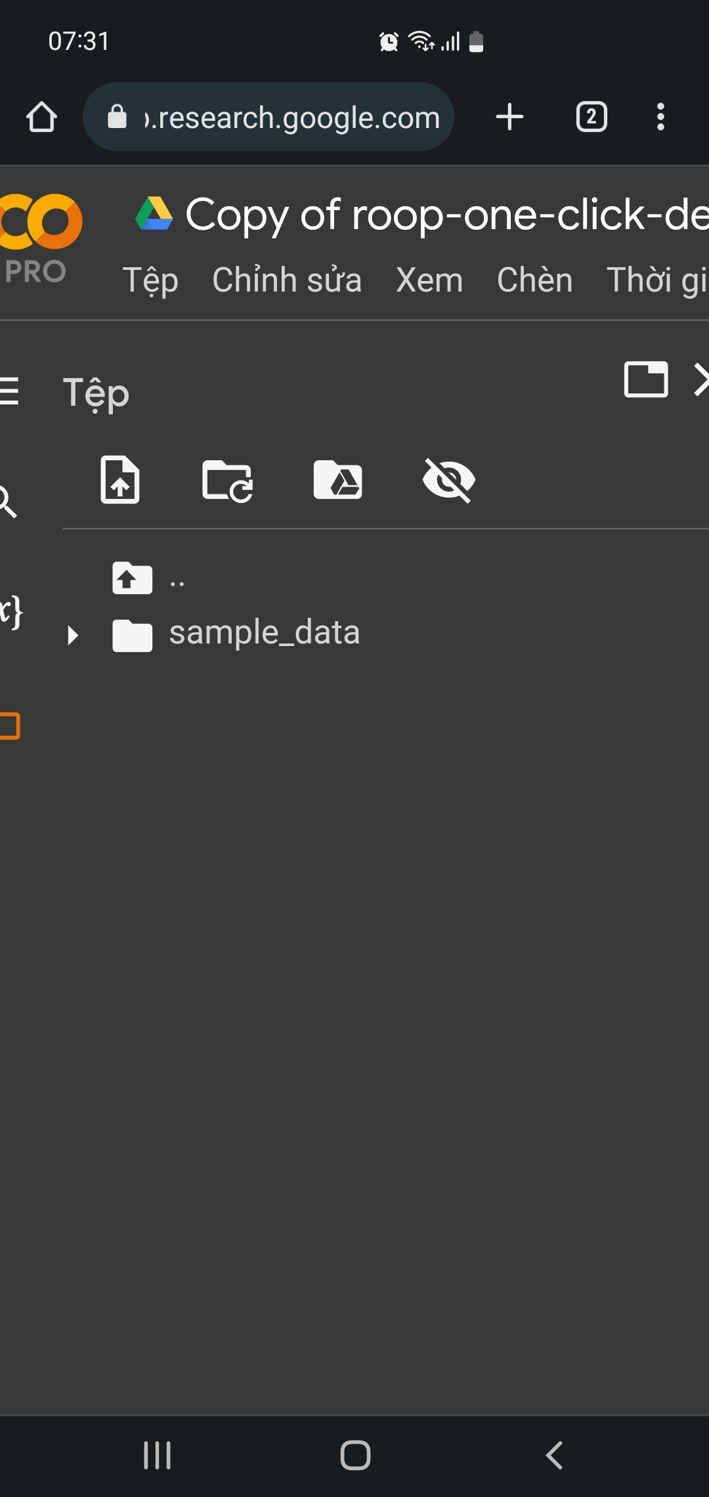Open a new browser tab
This screenshot has width=709, height=1497.
click(x=509, y=118)
